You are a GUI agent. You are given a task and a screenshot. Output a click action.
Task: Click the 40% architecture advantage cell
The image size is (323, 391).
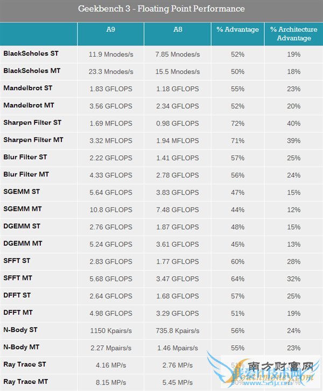(294, 124)
